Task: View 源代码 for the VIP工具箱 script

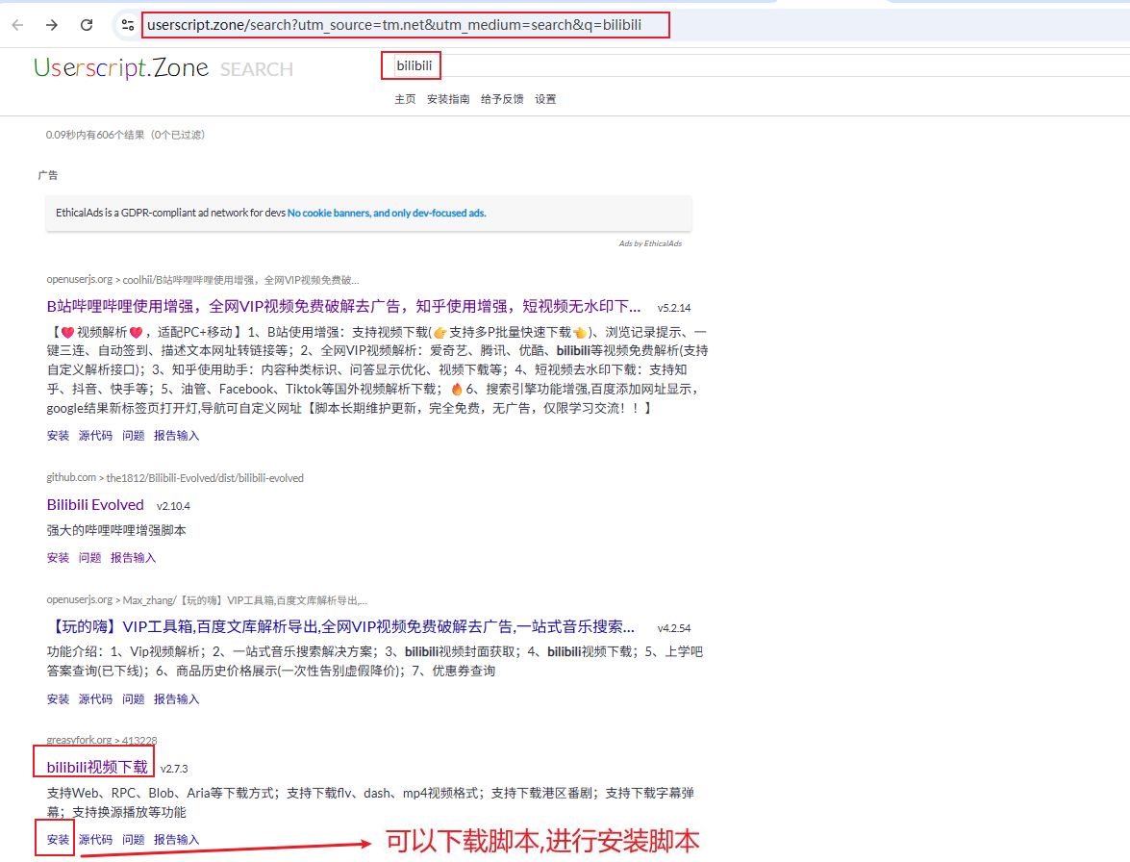Action: 95,698
